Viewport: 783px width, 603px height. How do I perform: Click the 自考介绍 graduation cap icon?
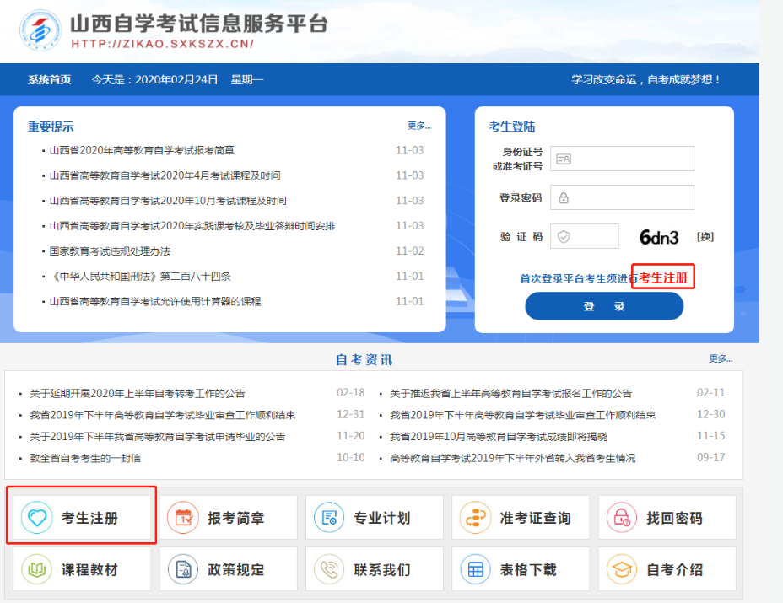point(622,569)
